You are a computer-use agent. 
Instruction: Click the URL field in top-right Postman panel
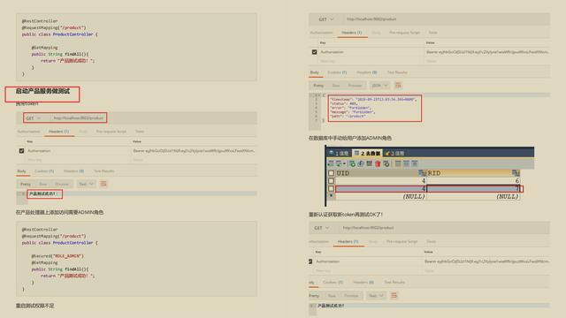click(371, 19)
